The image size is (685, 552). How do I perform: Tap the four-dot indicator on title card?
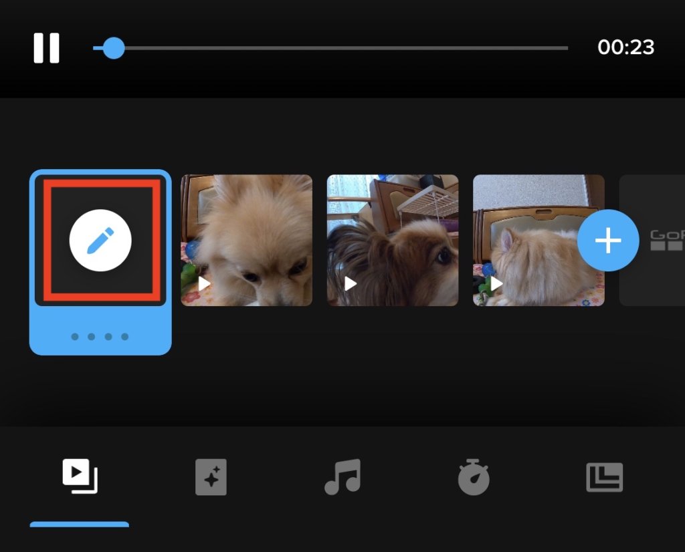point(100,336)
